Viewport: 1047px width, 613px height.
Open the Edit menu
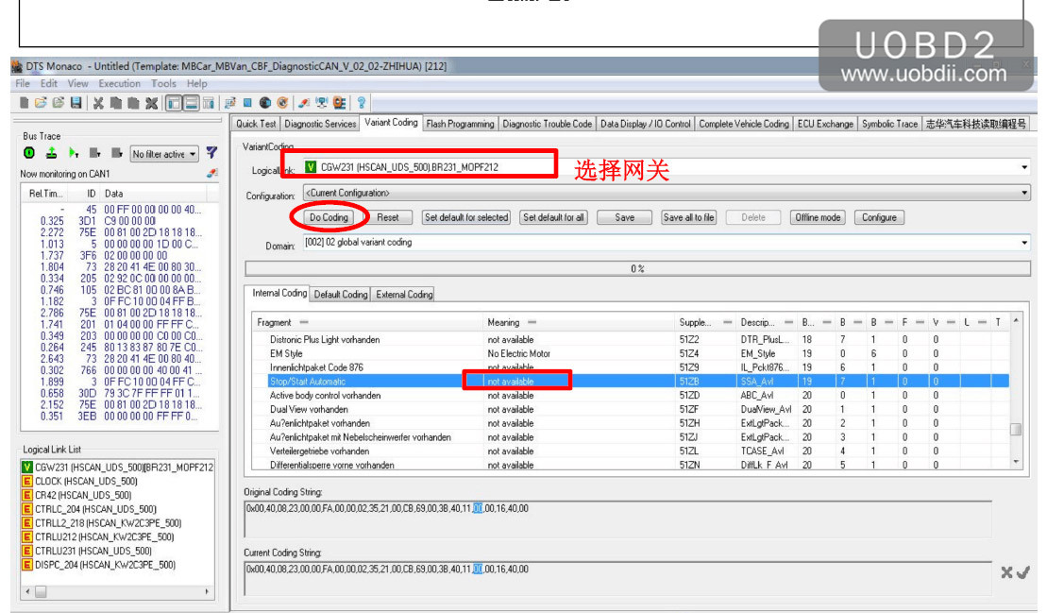(49, 83)
